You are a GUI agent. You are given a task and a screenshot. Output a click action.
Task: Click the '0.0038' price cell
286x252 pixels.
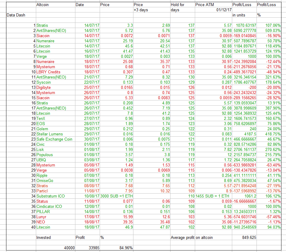point(116,170)
